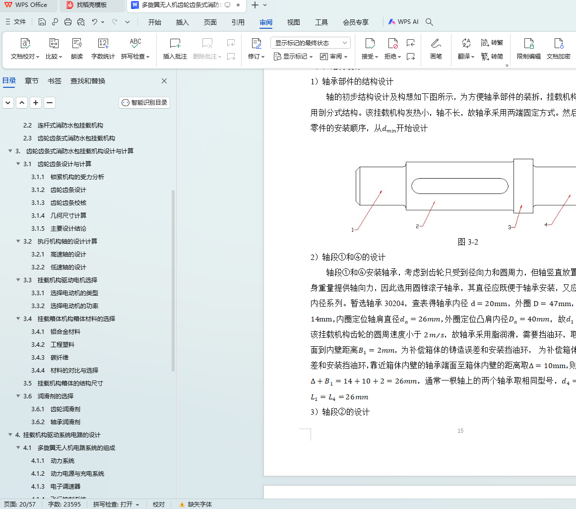The image size is (576, 509).
Task: Click the plus promote-level button in outline
Action: (36, 103)
